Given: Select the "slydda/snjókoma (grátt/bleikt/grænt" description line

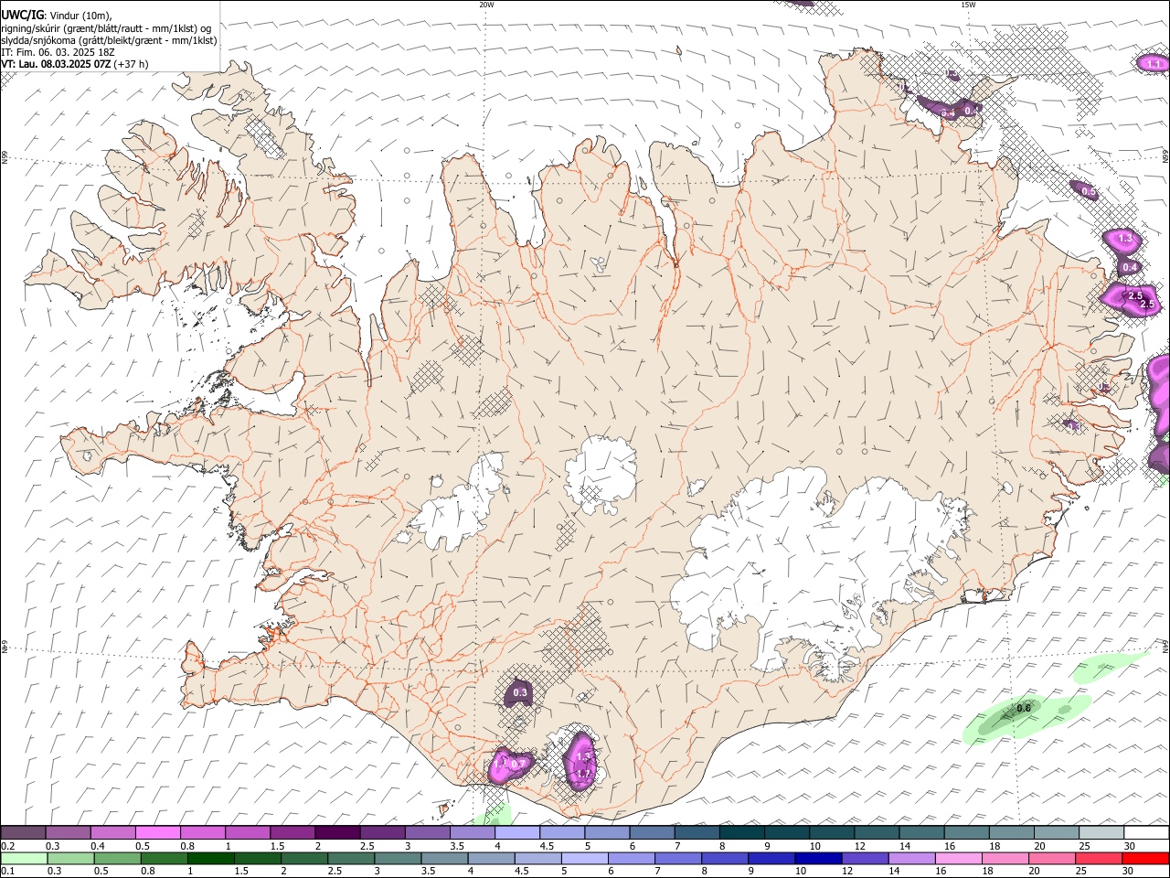Looking at the screenshot, I should 109,40.
